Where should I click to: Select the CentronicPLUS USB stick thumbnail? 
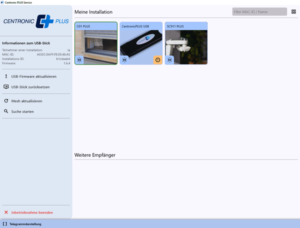pos(141,47)
